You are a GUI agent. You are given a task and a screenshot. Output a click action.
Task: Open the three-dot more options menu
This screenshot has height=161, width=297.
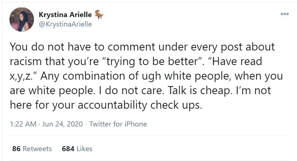pyautogui.click(x=284, y=15)
